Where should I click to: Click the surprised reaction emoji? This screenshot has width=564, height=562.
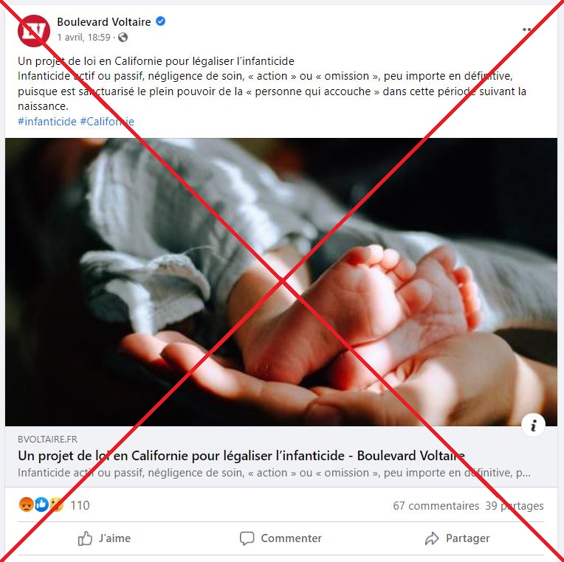[x=57, y=505]
